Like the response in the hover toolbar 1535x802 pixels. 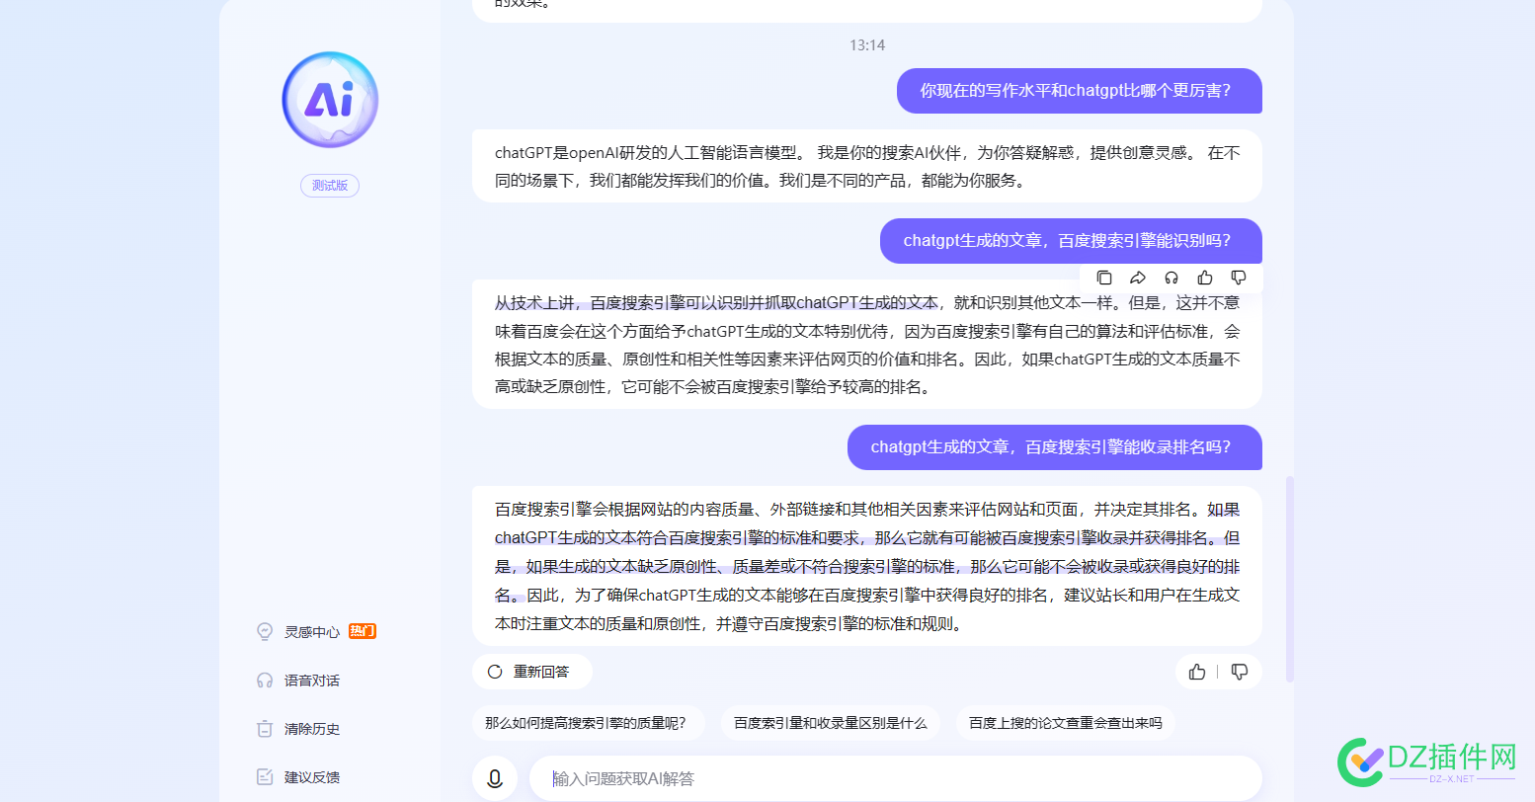tap(1205, 278)
